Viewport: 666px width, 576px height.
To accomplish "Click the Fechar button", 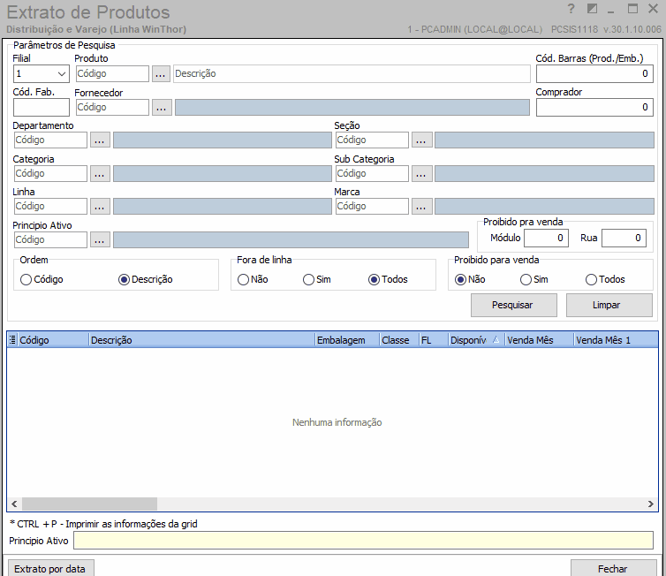I will point(613,568).
